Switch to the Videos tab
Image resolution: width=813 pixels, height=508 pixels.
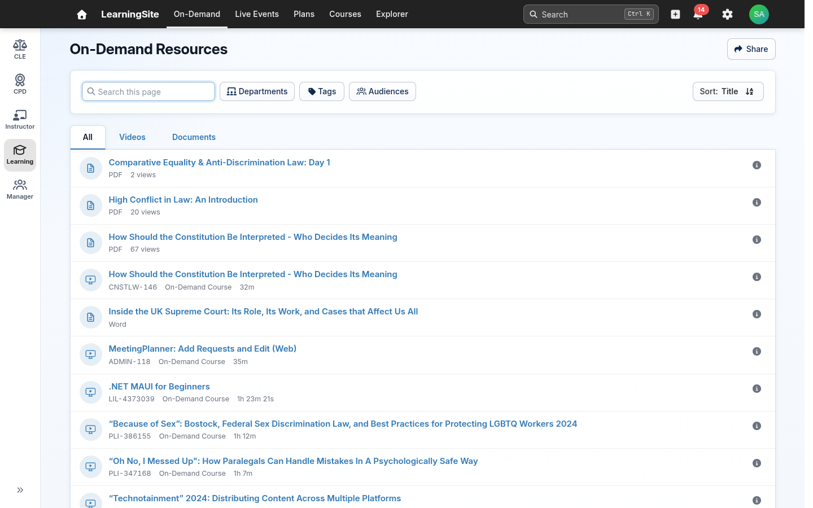click(132, 137)
